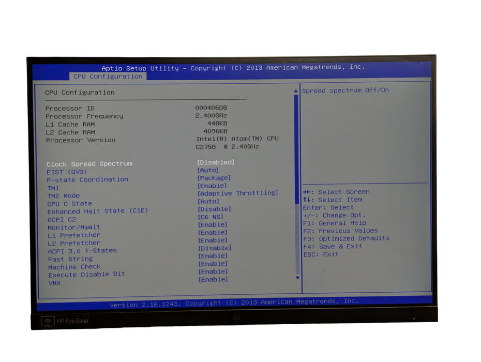Select the Execute Disable Bit setting
Image resolution: width=481 pixels, height=362 pixels.
click(x=86, y=274)
